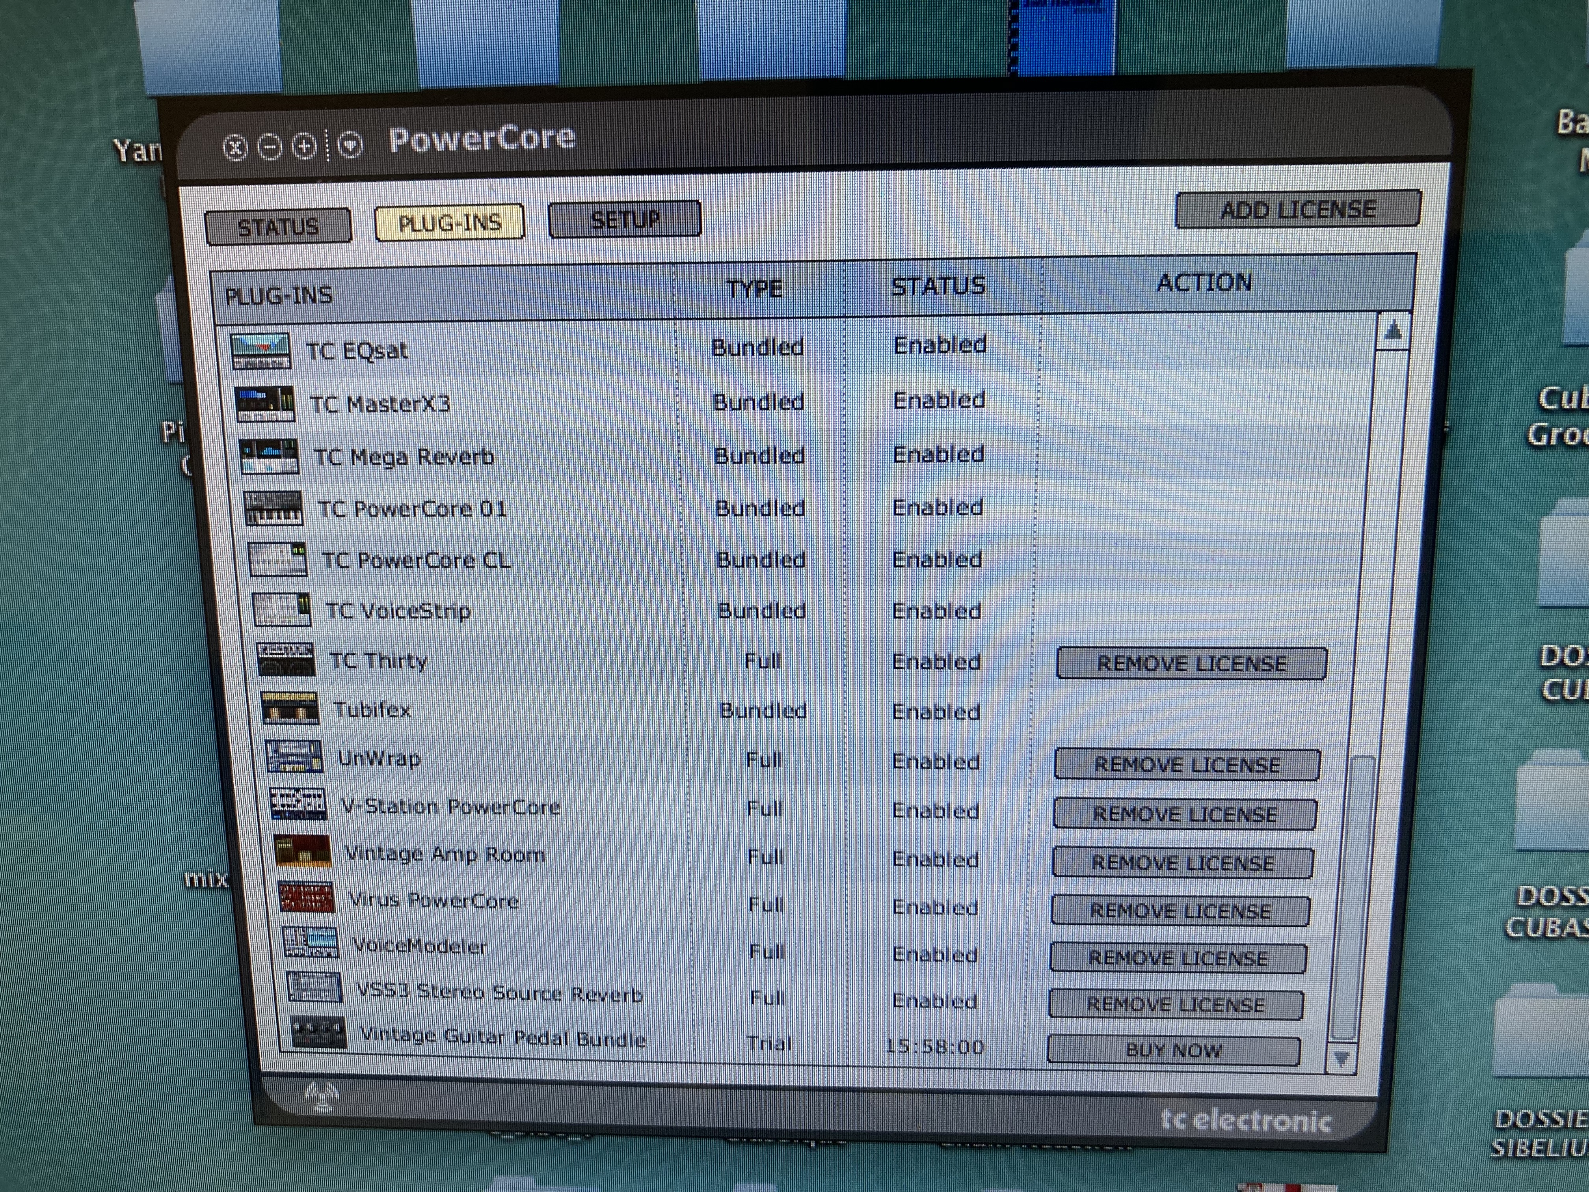Click the UnWrap plug-in icon
The image size is (1589, 1192).
coord(294,756)
